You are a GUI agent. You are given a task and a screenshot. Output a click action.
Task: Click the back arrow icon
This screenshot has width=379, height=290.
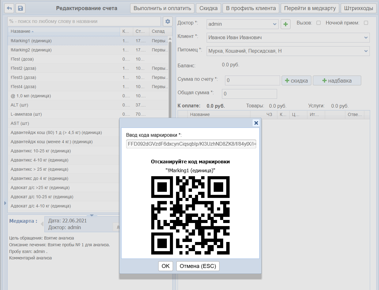coord(9,8)
